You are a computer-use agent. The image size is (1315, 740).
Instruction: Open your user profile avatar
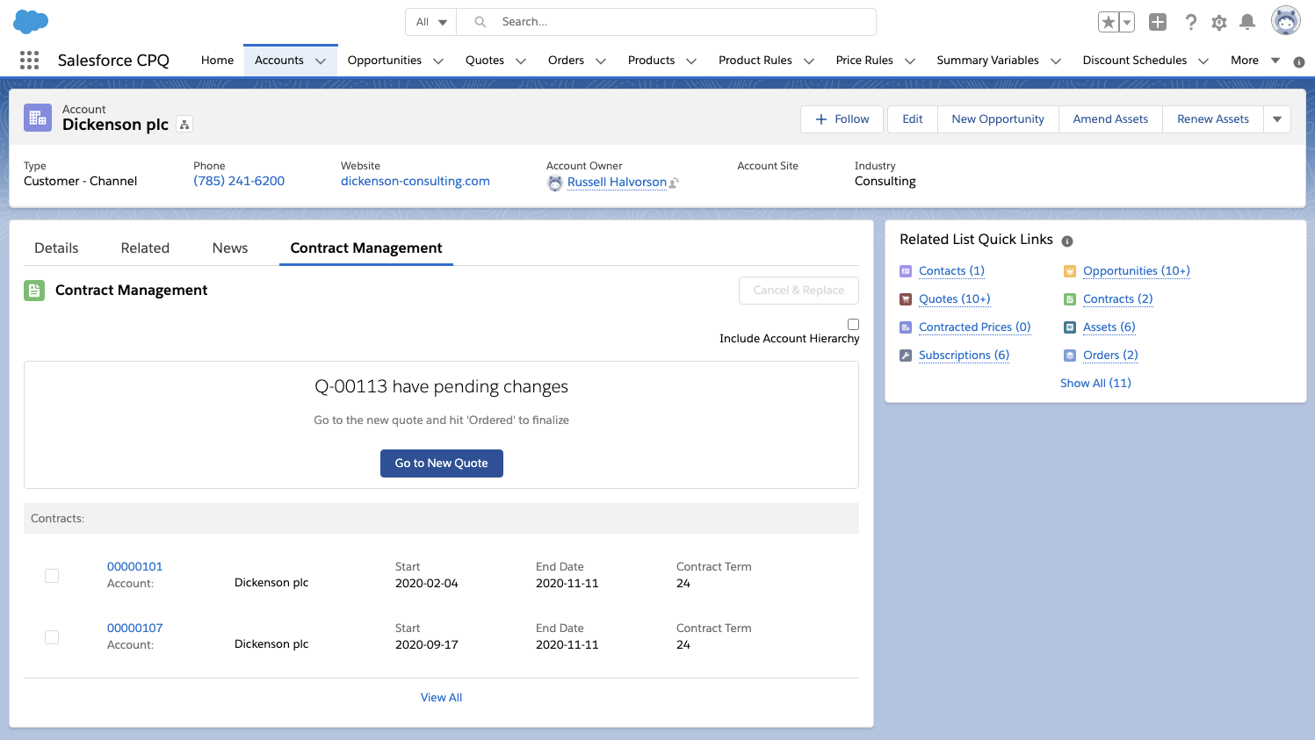pos(1285,20)
